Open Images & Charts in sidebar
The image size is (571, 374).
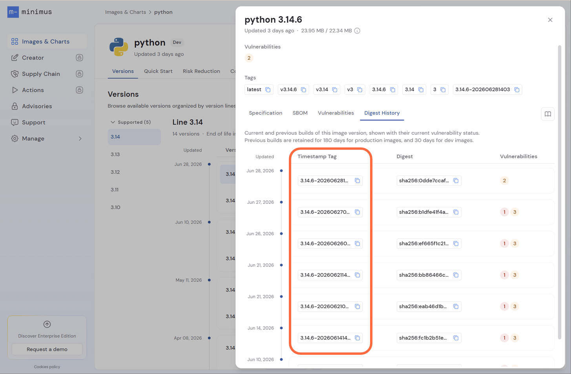pyautogui.click(x=47, y=42)
